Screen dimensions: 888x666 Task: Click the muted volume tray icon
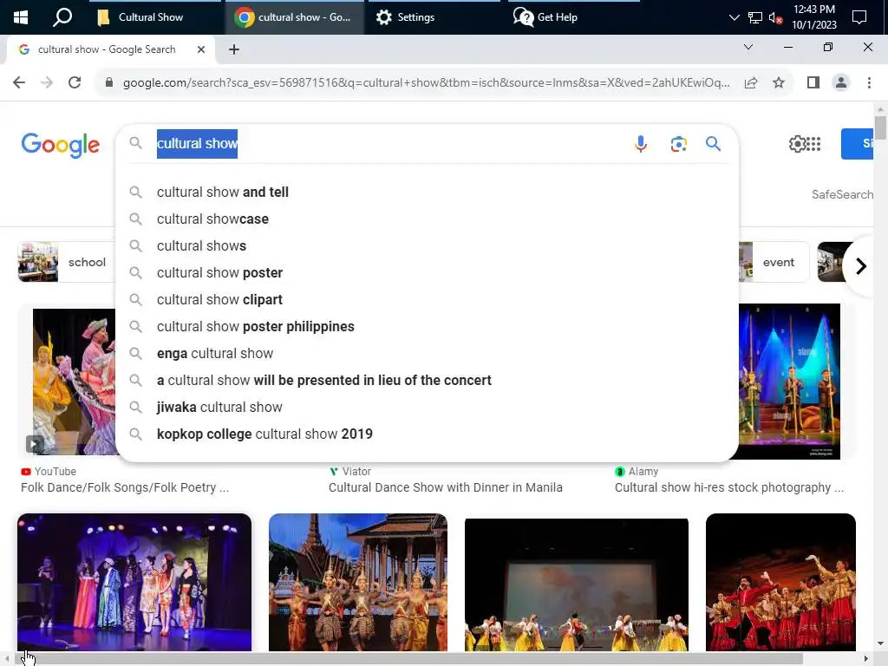pos(775,17)
